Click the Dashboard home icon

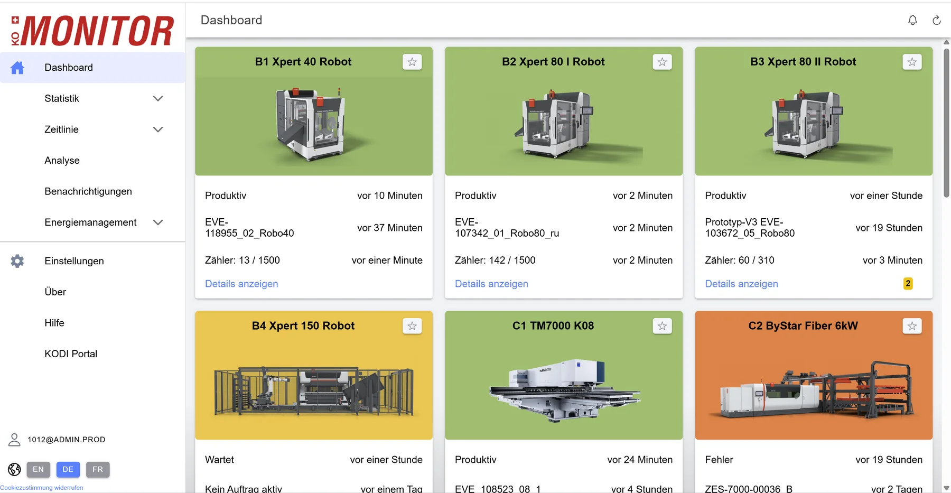pyautogui.click(x=17, y=68)
